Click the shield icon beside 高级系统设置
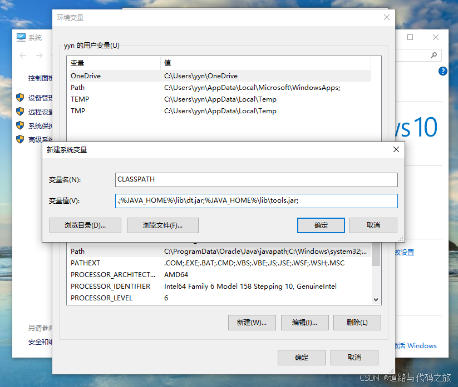The height and width of the screenshot is (387, 458). pos(20,139)
